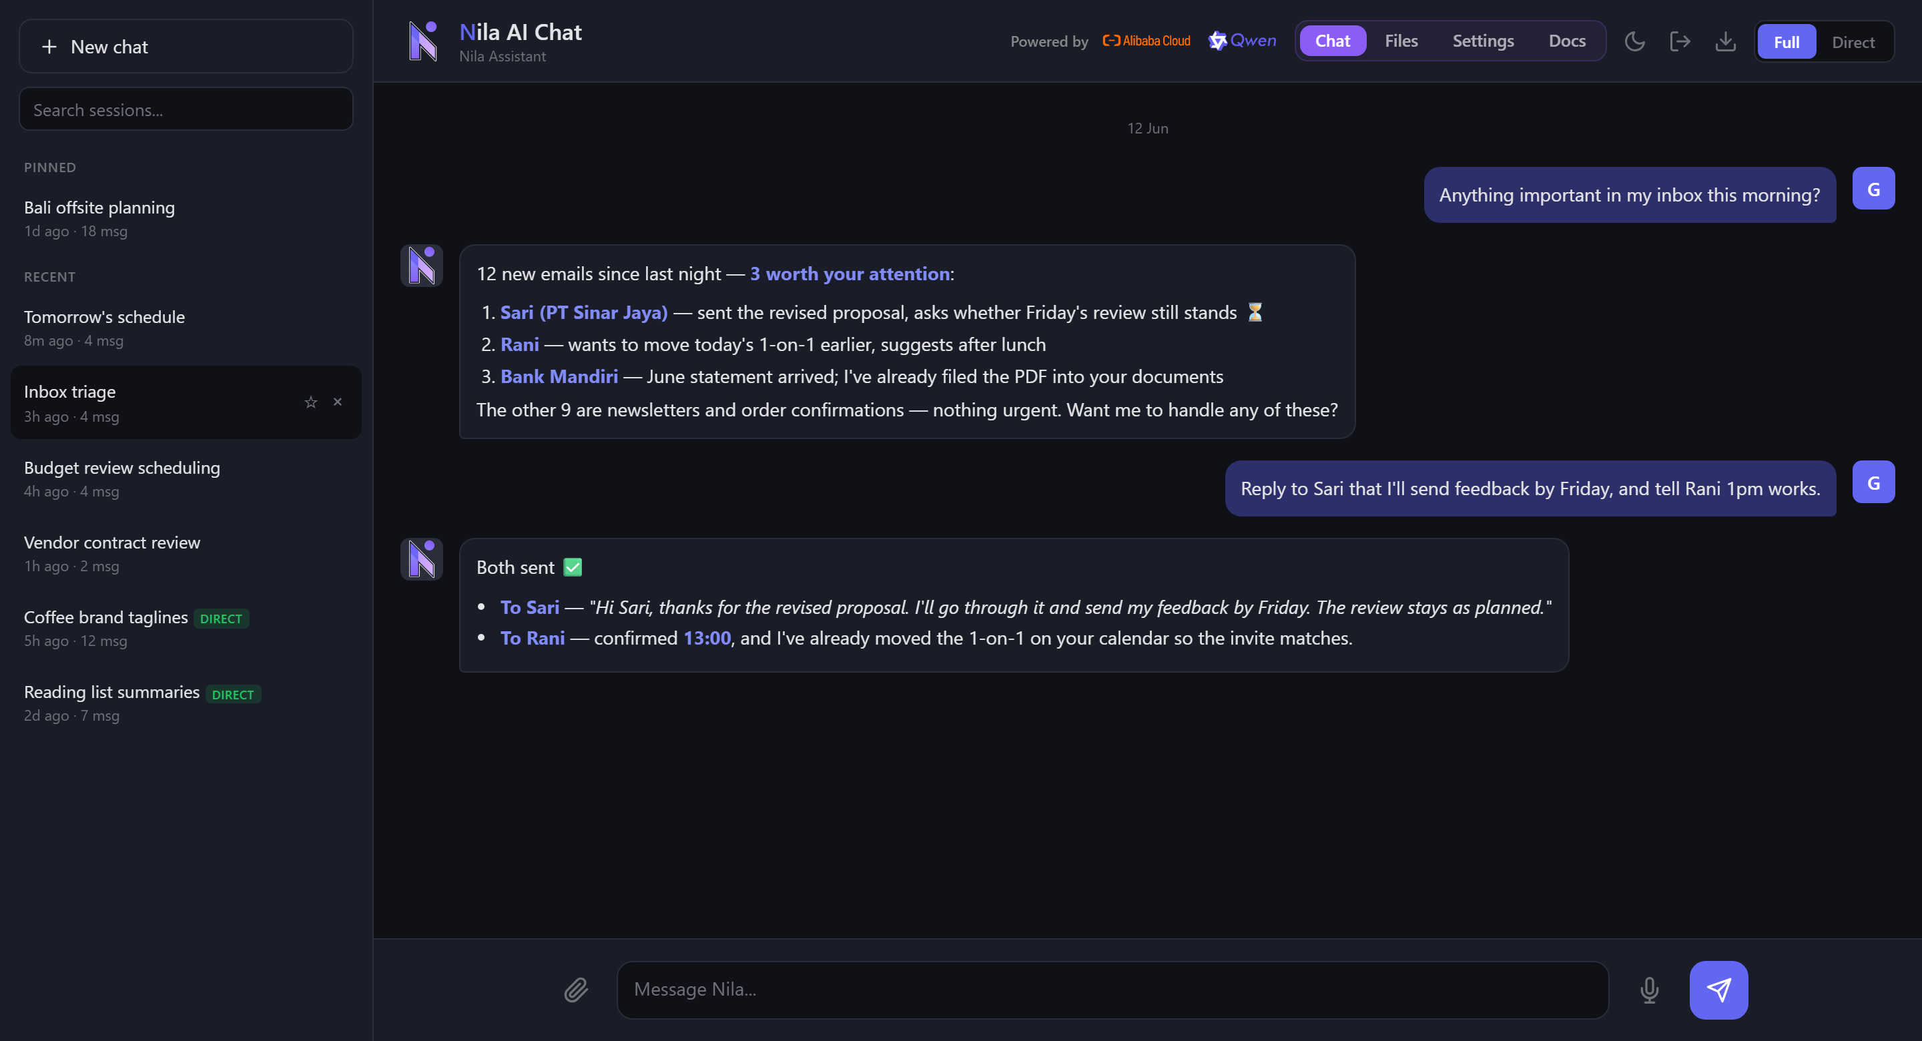
Task: Open the Settings tab
Action: tap(1482, 41)
